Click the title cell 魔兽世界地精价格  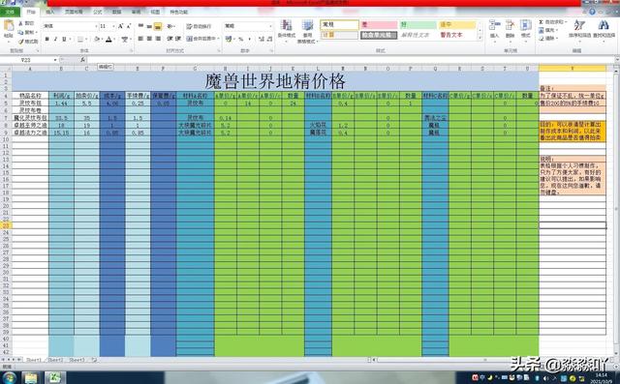tap(275, 81)
